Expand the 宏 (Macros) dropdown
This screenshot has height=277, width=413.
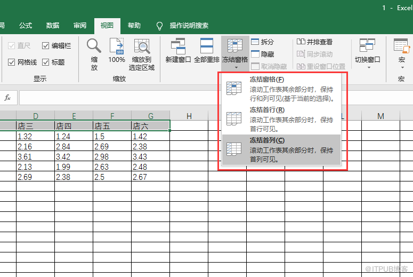pyautogui.click(x=401, y=53)
